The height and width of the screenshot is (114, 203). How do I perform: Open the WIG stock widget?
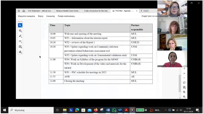click(155, 110)
